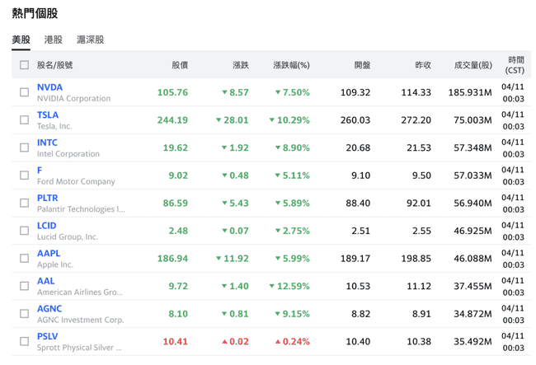Click NVDA price 105.76
The image size is (536, 365).
click(x=172, y=92)
